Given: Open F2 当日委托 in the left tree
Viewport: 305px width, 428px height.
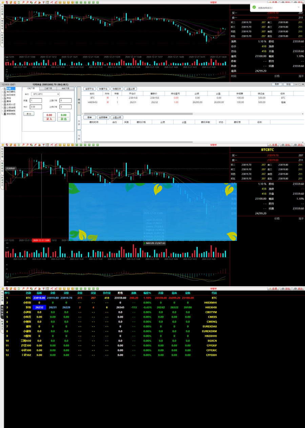Looking at the screenshot, I should (11, 92).
